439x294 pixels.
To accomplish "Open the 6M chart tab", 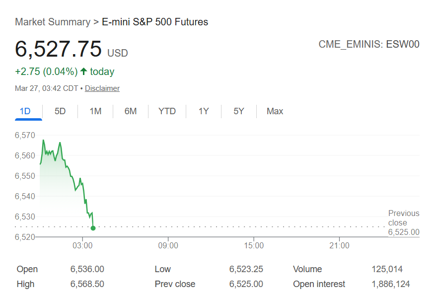I will coord(131,111).
